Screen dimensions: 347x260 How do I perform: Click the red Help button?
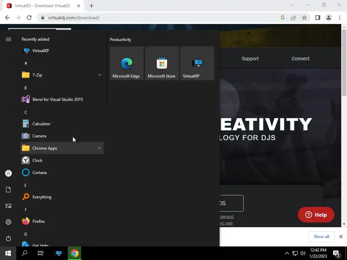pos(316,215)
